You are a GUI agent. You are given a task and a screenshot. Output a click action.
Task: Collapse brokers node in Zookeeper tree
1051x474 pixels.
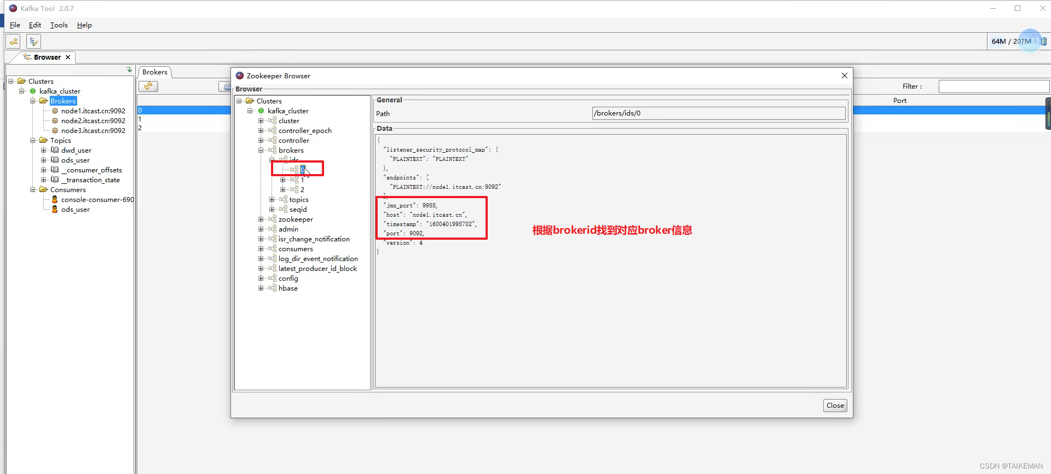click(261, 151)
